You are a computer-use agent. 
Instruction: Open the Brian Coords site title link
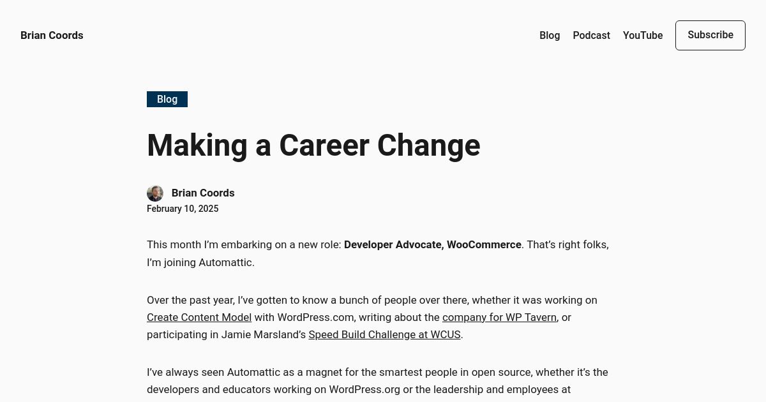tap(52, 36)
